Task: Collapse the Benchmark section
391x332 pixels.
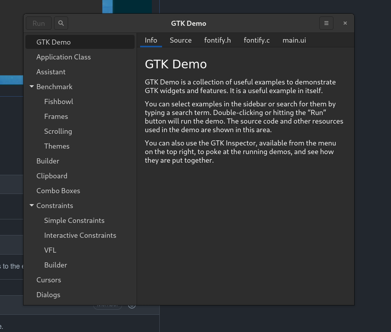Action: click(x=32, y=86)
